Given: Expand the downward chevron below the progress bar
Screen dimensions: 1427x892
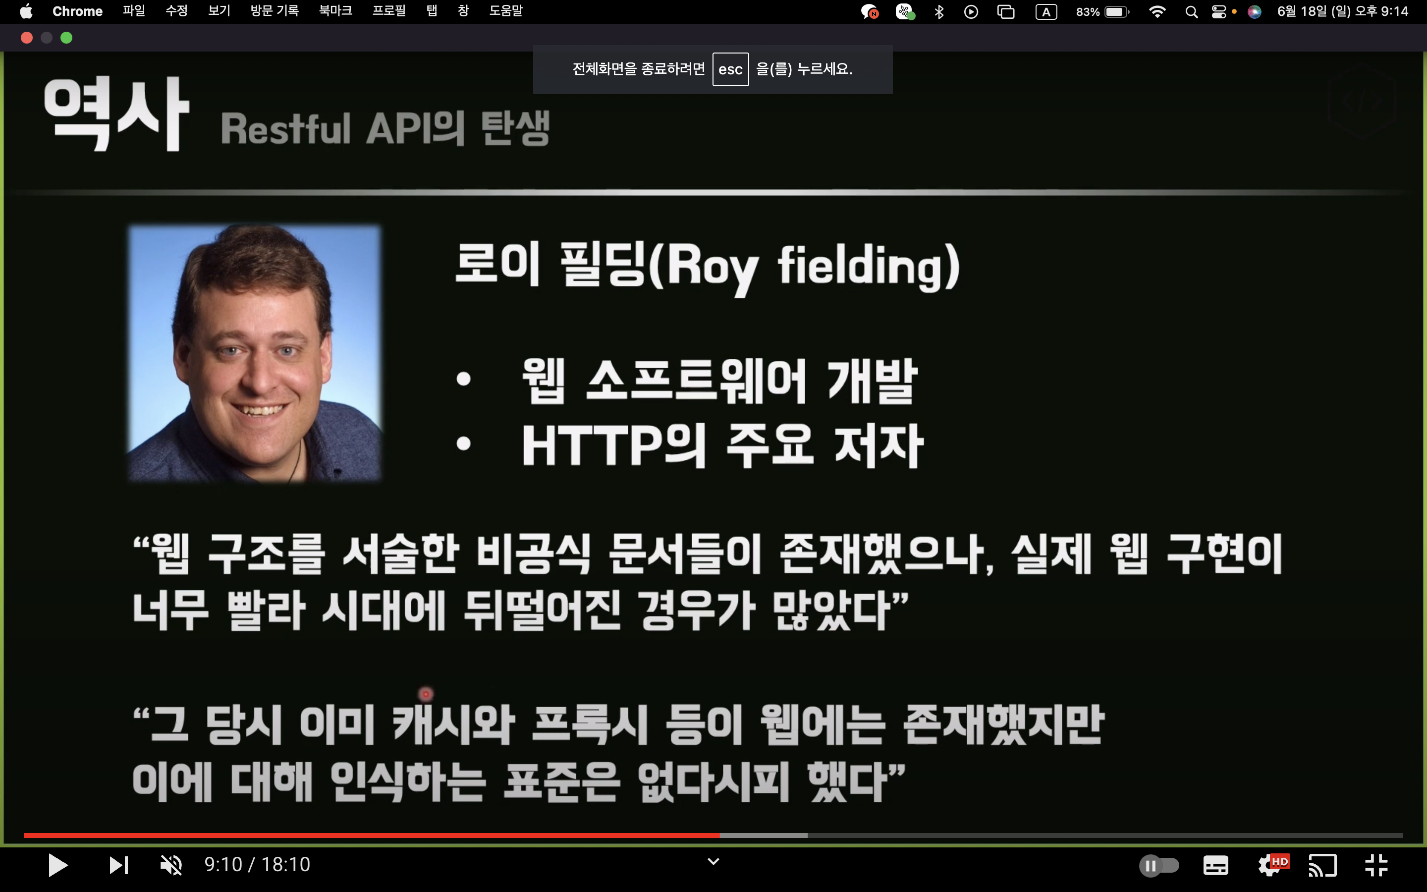Looking at the screenshot, I should [713, 862].
